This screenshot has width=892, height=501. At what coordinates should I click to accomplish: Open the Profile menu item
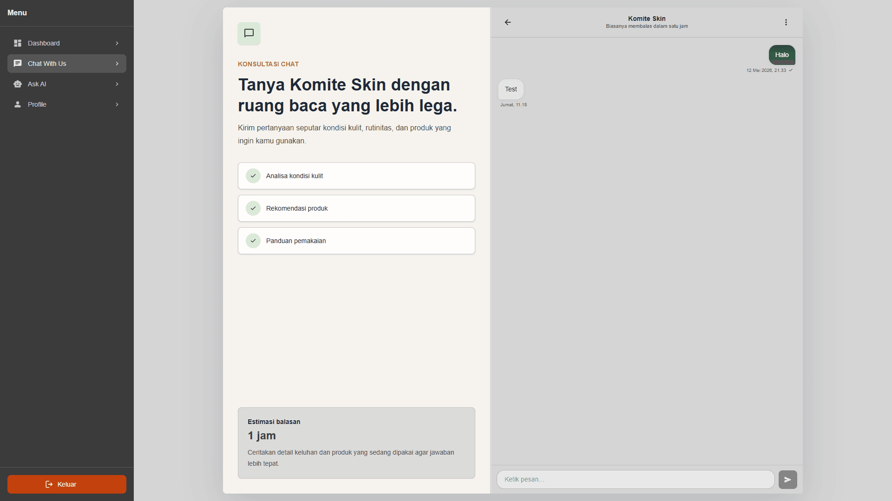[67, 104]
